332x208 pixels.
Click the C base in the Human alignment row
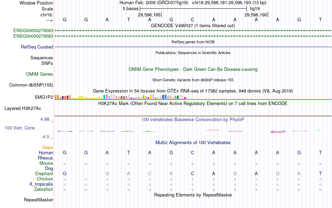click(192, 153)
